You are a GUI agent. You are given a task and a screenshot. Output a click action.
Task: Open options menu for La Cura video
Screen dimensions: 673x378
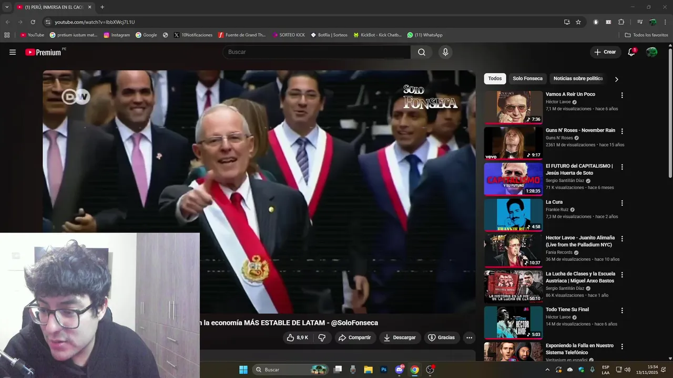[622, 203]
